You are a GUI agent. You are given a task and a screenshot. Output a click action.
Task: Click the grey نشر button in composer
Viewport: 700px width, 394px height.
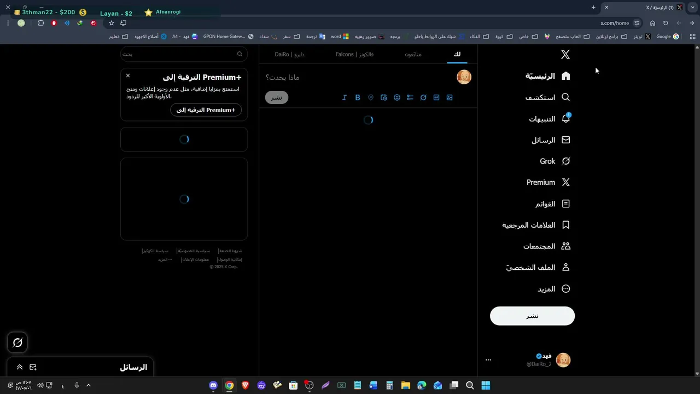(277, 97)
